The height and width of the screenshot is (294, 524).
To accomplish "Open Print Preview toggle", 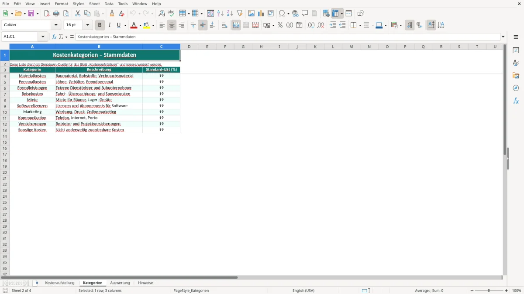I will coord(66,14).
